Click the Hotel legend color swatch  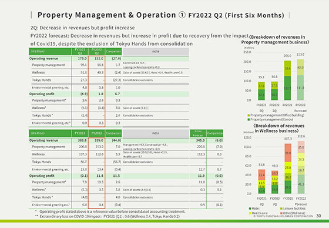click(250, 209)
